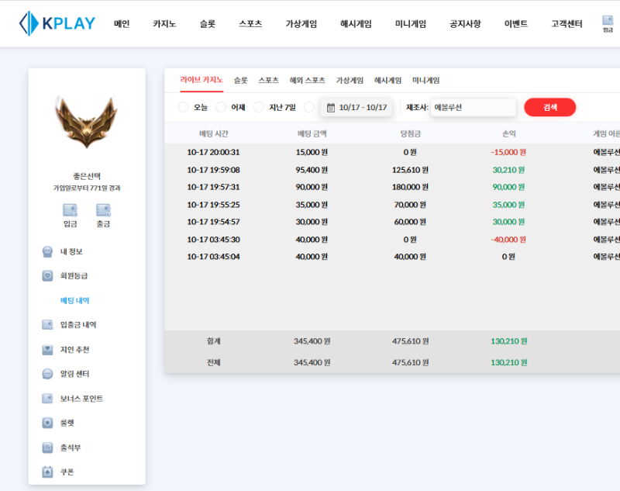Open 카지노 in top navigation
This screenshot has height=491, width=620.
164,24
